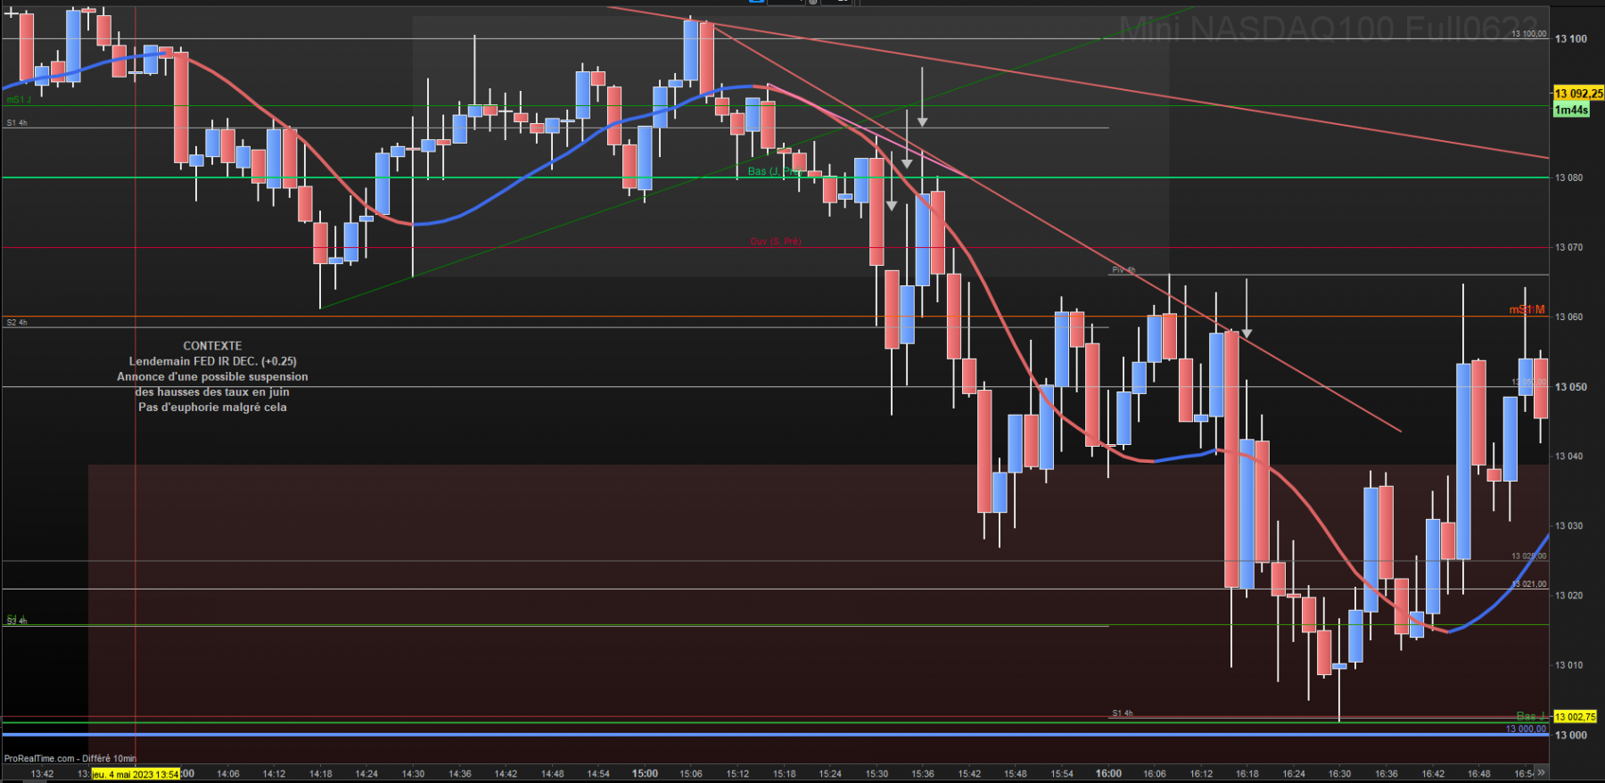Click the 13 100 price axis label
Screen dimensions: 1605x783
tap(1571, 38)
